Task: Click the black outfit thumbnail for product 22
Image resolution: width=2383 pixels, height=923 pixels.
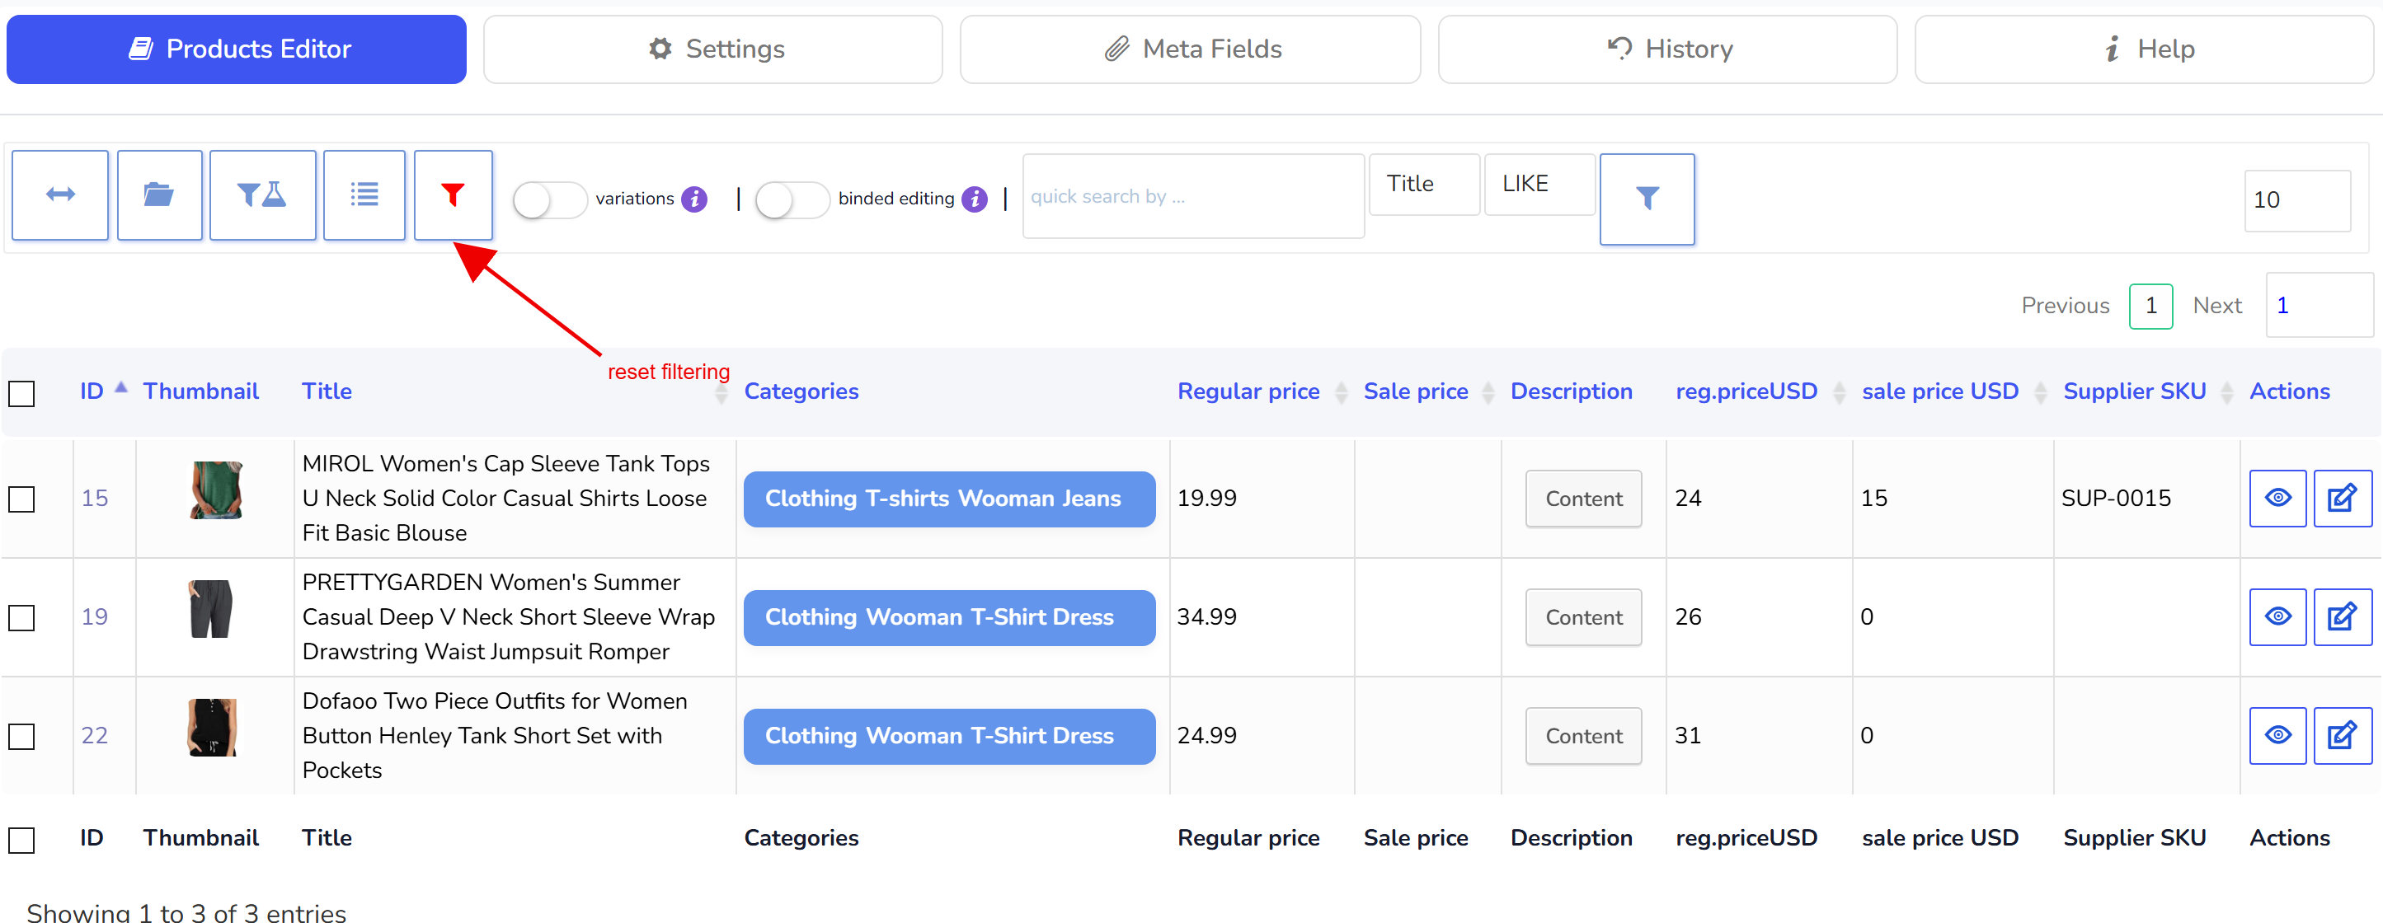Action: [x=212, y=727]
